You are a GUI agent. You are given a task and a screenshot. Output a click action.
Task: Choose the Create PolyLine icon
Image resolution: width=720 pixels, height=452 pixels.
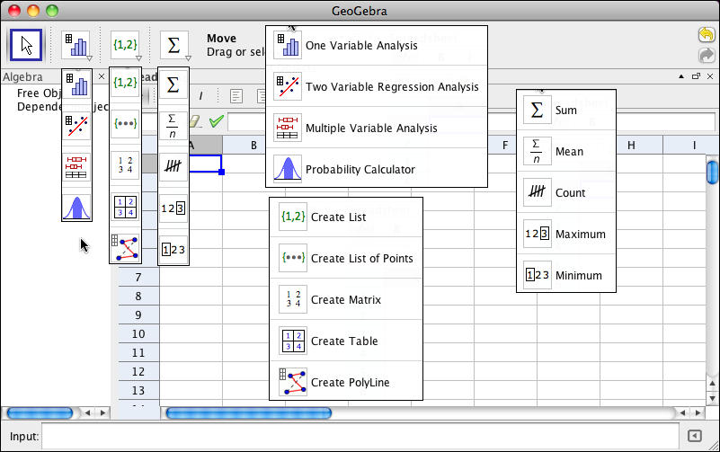(x=125, y=247)
